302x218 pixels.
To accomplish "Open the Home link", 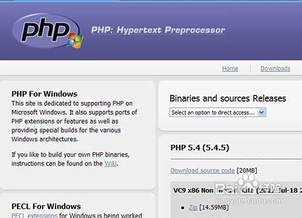I will [x=230, y=69].
